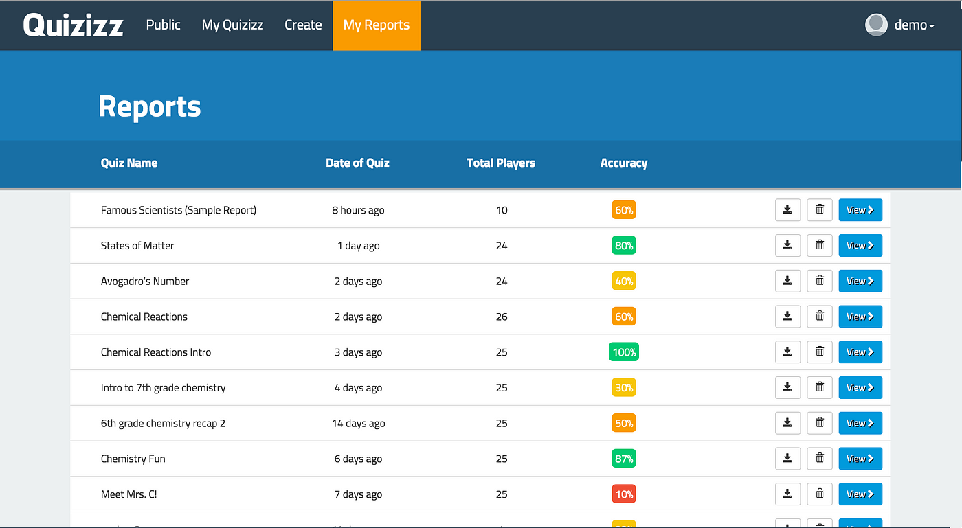This screenshot has height=528, width=962.
Task: Click the '1 day ago' date cell
Action: coord(358,246)
